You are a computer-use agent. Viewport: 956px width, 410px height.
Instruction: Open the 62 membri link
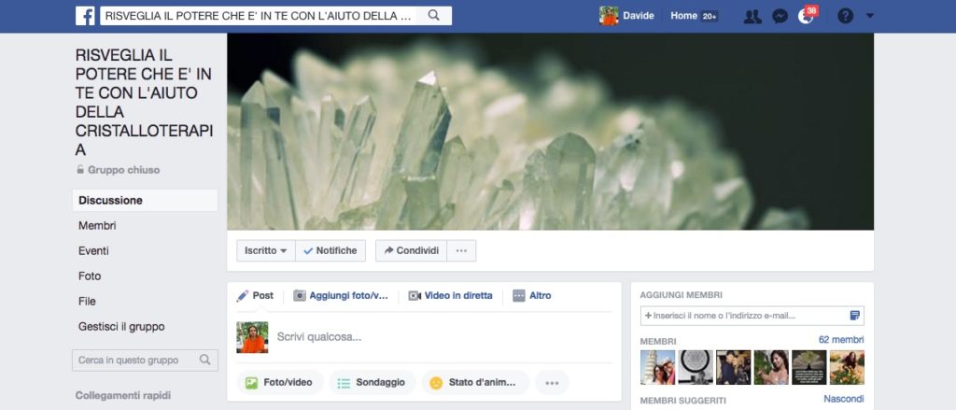pos(841,340)
